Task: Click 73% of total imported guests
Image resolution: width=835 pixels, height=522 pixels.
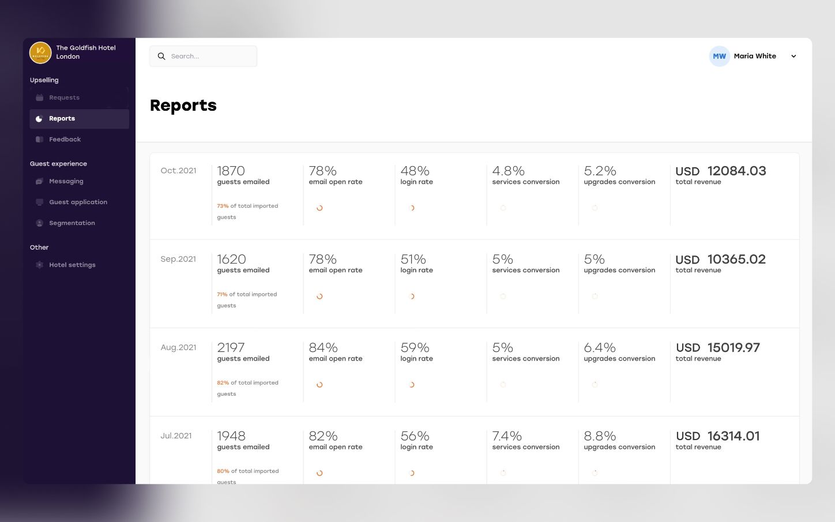Action: pyautogui.click(x=247, y=212)
